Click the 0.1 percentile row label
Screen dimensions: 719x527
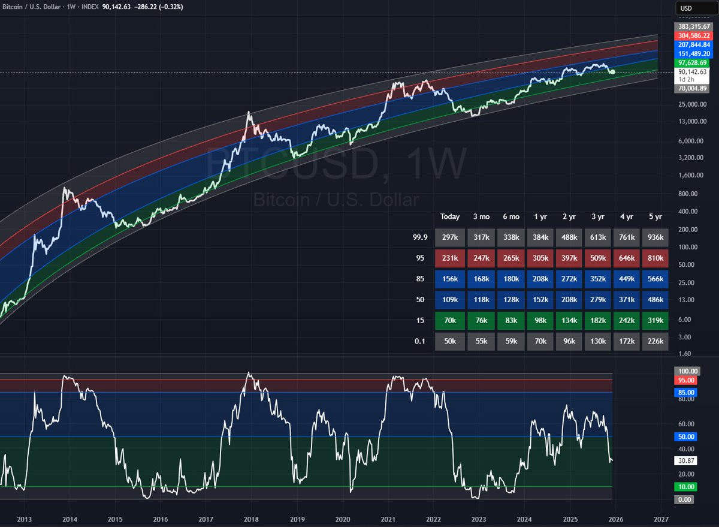click(x=419, y=341)
